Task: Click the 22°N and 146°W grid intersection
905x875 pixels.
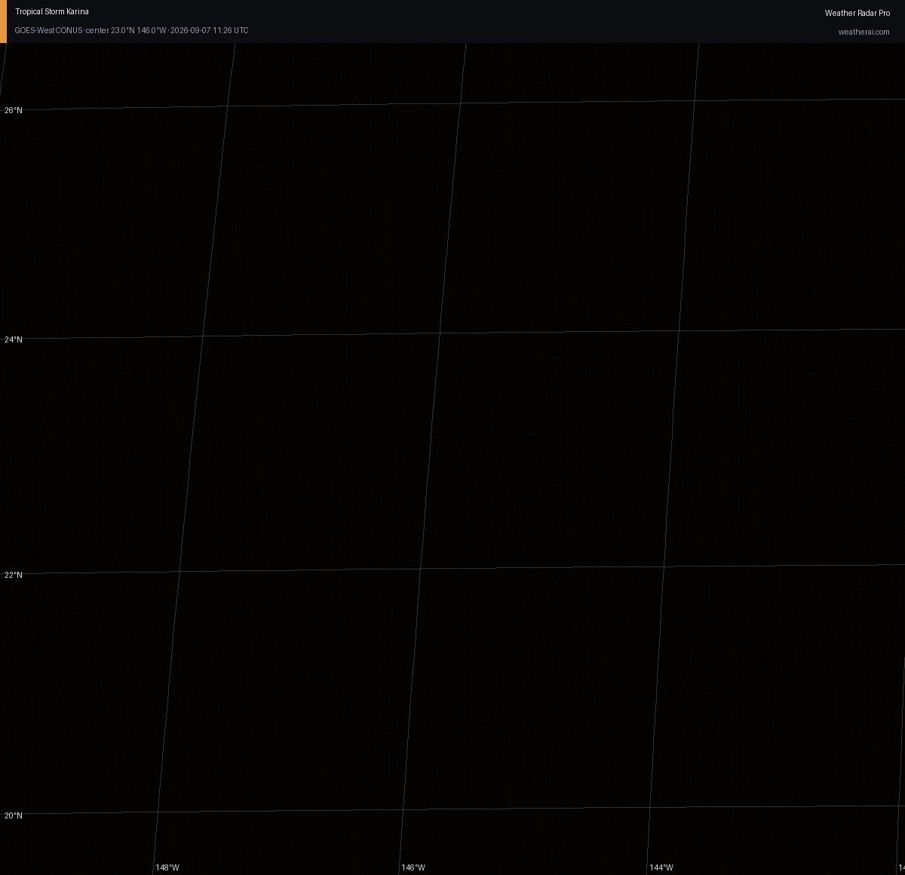Action: click(x=421, y=568)
